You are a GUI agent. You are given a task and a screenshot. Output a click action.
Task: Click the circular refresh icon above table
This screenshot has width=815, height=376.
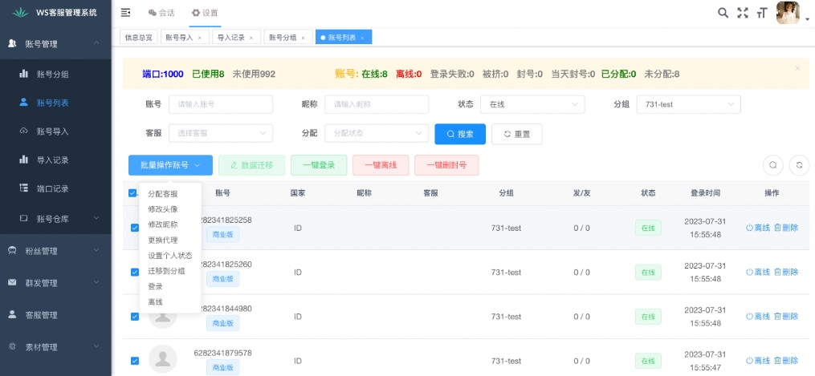[799, 165]
